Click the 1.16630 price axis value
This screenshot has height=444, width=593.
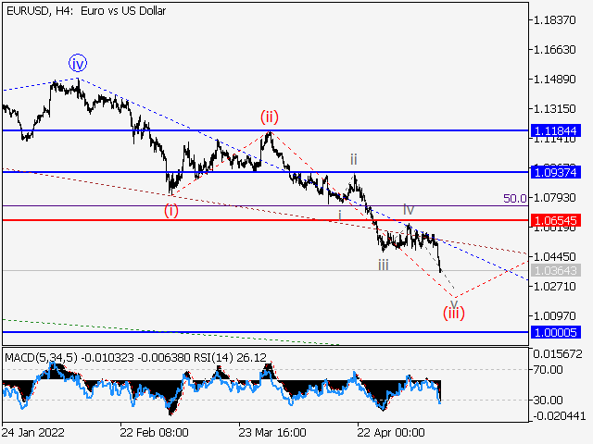coord(555,49)
